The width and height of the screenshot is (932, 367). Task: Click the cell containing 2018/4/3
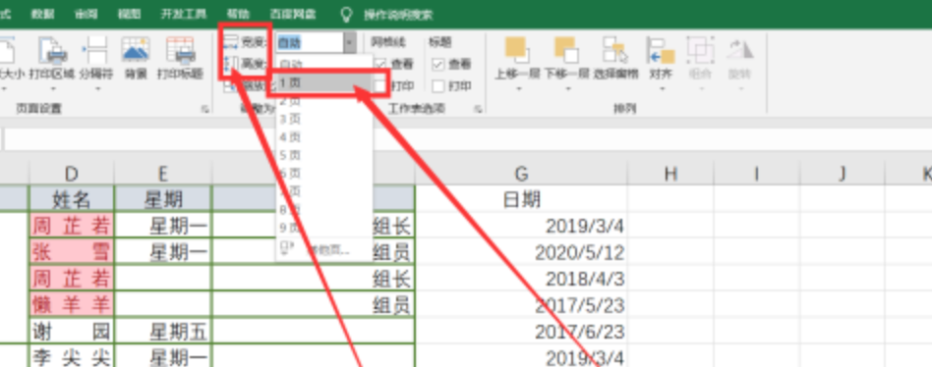tap(521, 279)
